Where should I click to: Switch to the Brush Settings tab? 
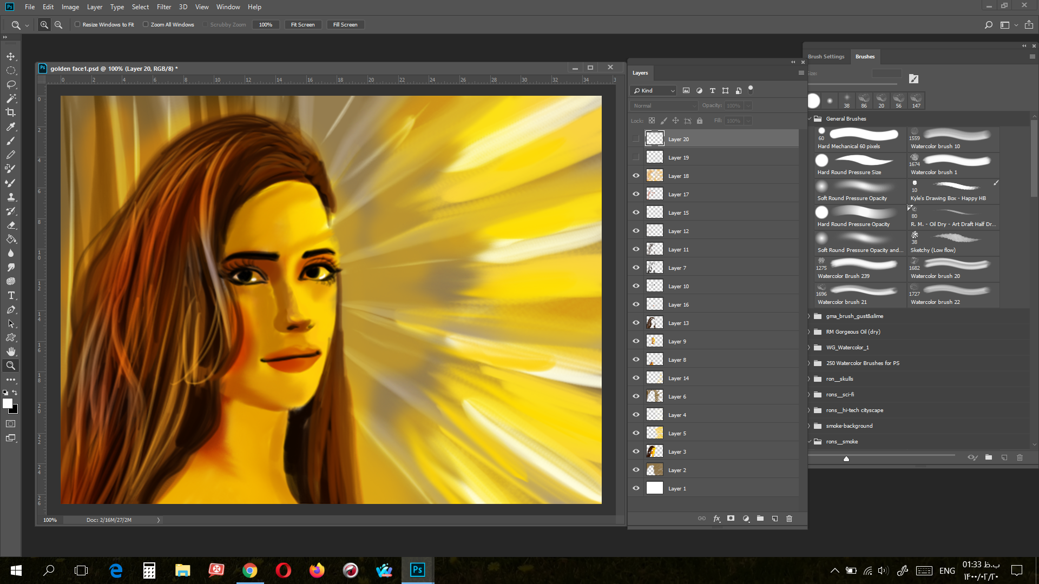[826, 56]
